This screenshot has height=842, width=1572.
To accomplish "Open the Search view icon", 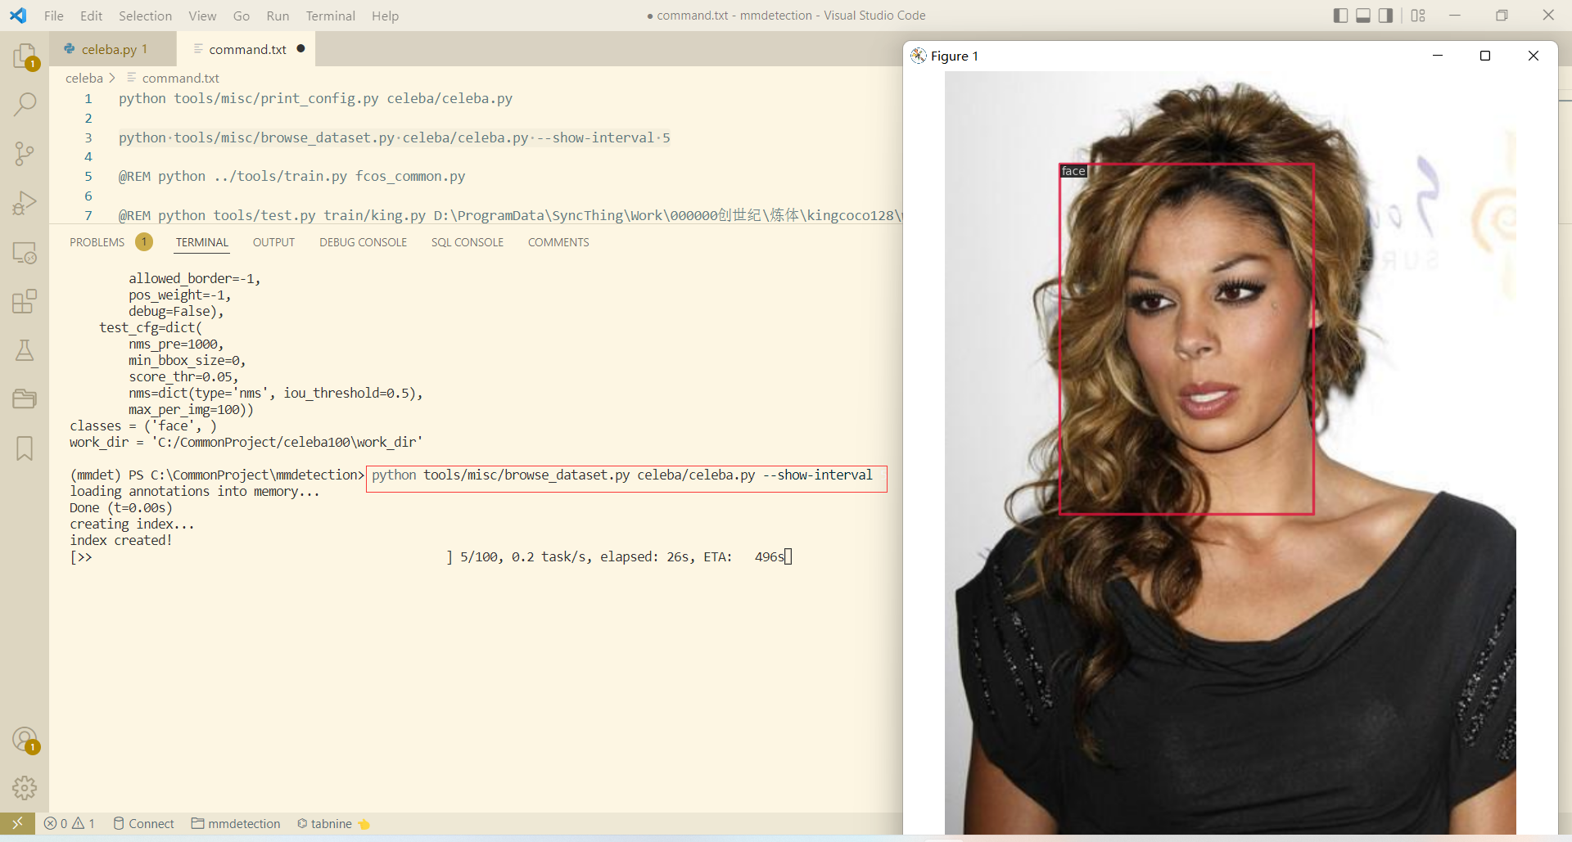I will click(x=25, y=104).
